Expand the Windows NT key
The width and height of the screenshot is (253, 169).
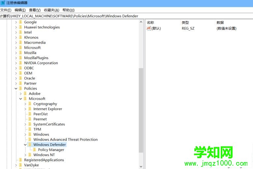(x=25, y=155)
